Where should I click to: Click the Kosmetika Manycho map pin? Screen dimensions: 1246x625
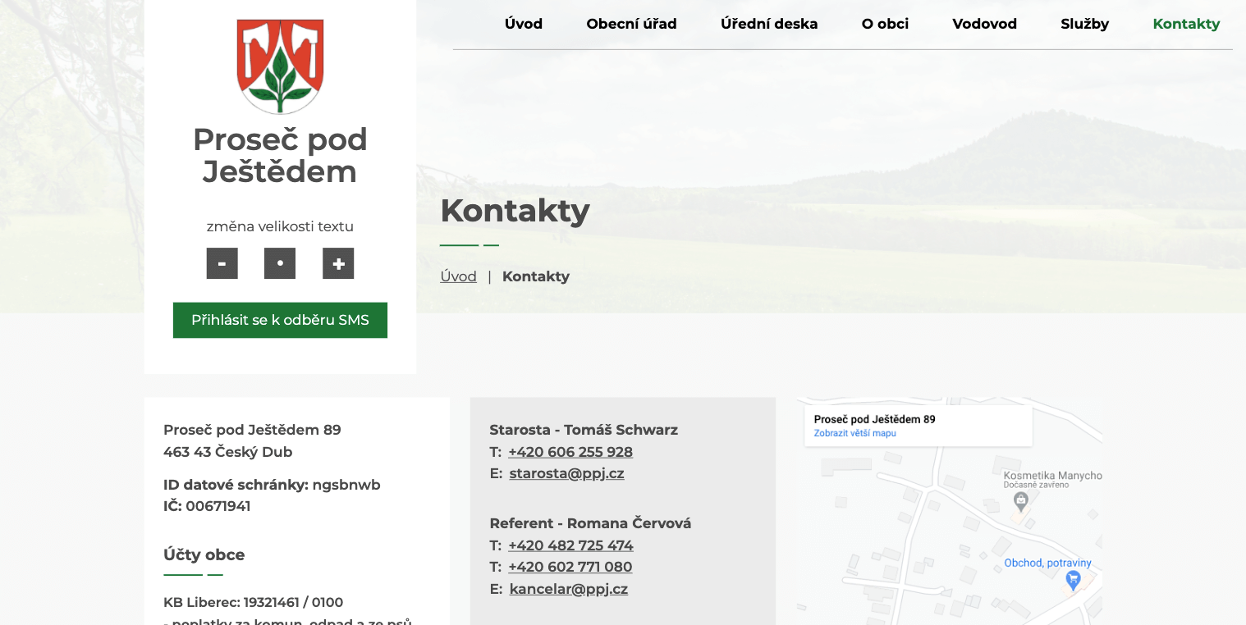point(1020,500)
